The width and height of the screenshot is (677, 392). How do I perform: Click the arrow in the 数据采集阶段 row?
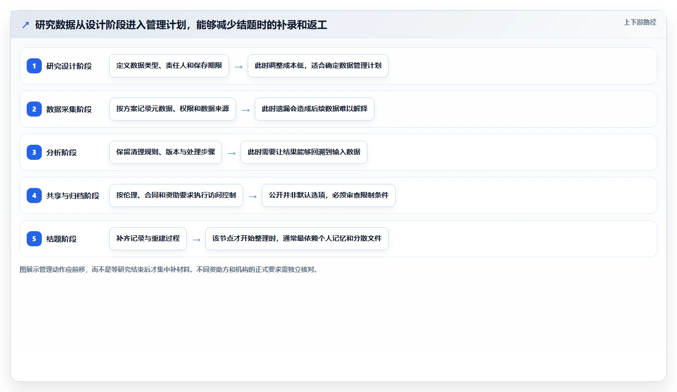(246, 110)
